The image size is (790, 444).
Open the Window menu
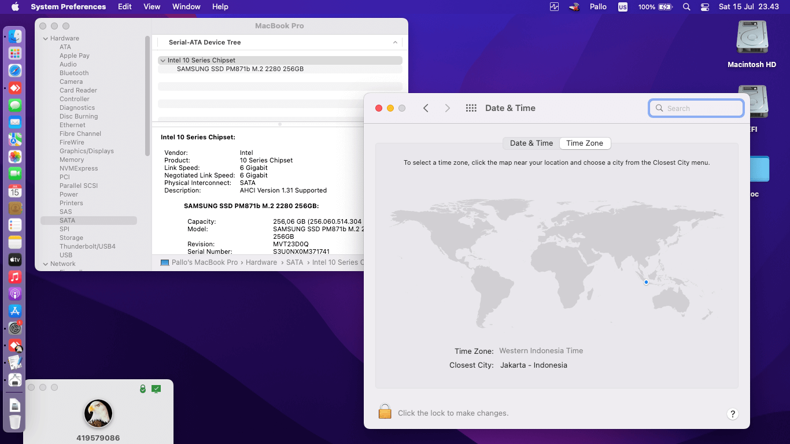click(x=186, y=7)
